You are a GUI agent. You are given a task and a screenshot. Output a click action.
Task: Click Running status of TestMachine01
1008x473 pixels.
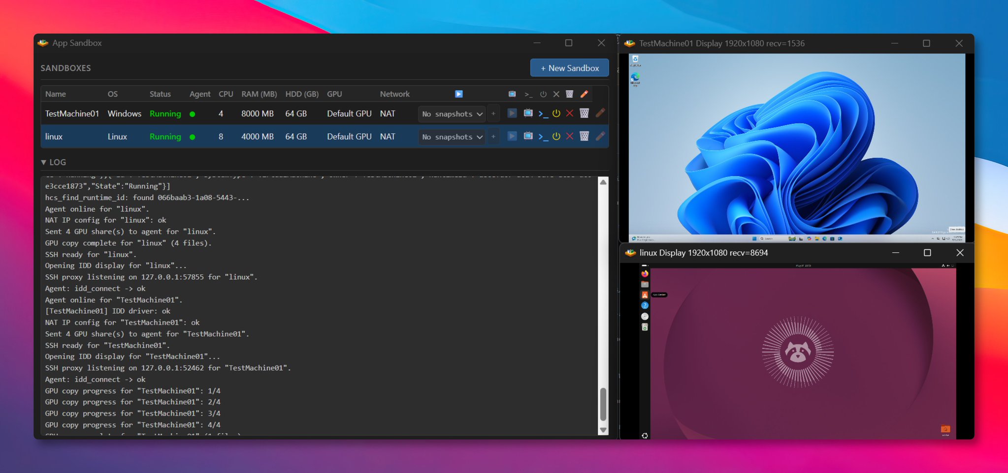(x=165, y=114)
